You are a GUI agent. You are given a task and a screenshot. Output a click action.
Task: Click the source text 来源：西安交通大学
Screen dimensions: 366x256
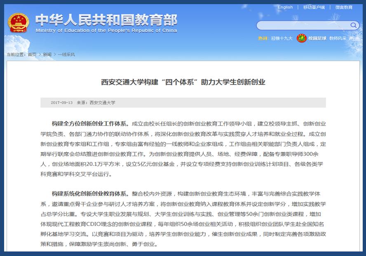click(96, 103)
